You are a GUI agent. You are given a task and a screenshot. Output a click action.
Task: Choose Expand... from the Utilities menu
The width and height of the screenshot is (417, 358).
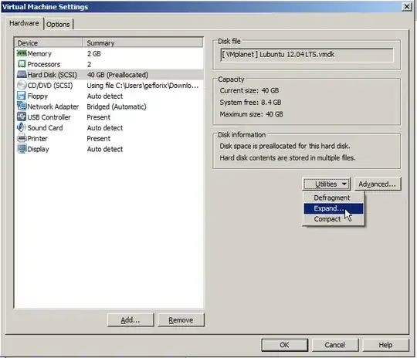pos(334,208)
